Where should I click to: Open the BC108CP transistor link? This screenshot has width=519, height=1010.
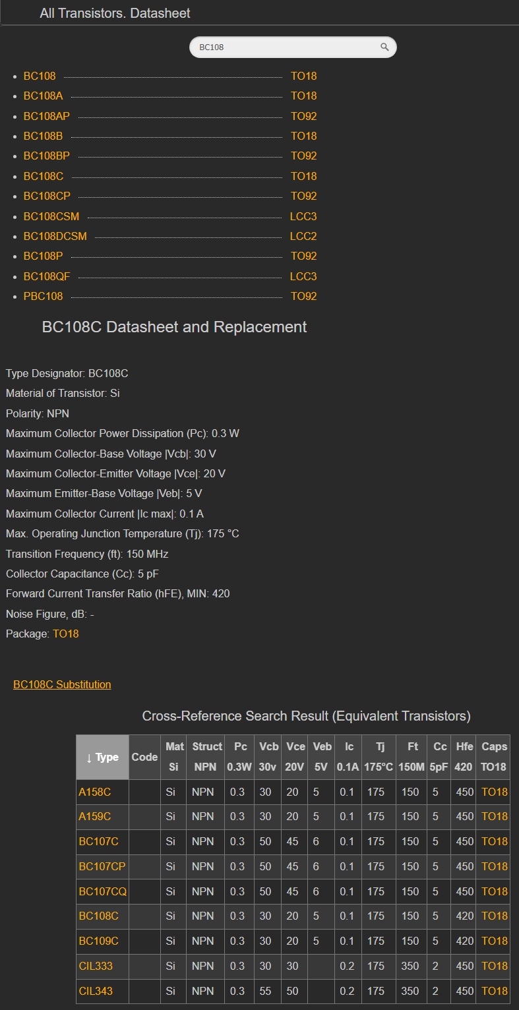47,196
